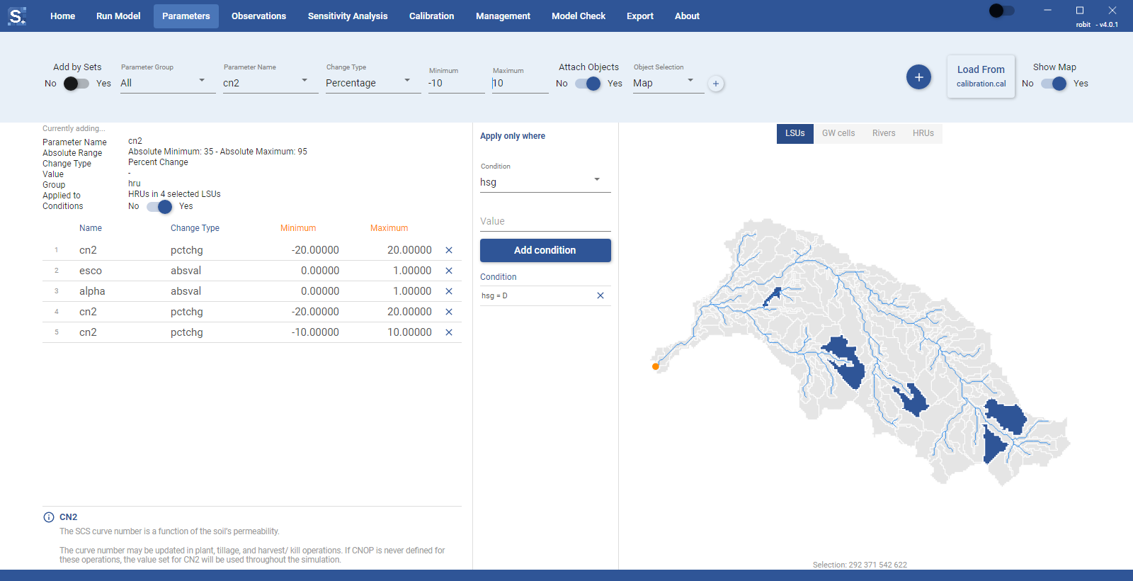Viewport: 1133px width, 581px height.
Task: Click the CN2 info icon
Action: 49,517
